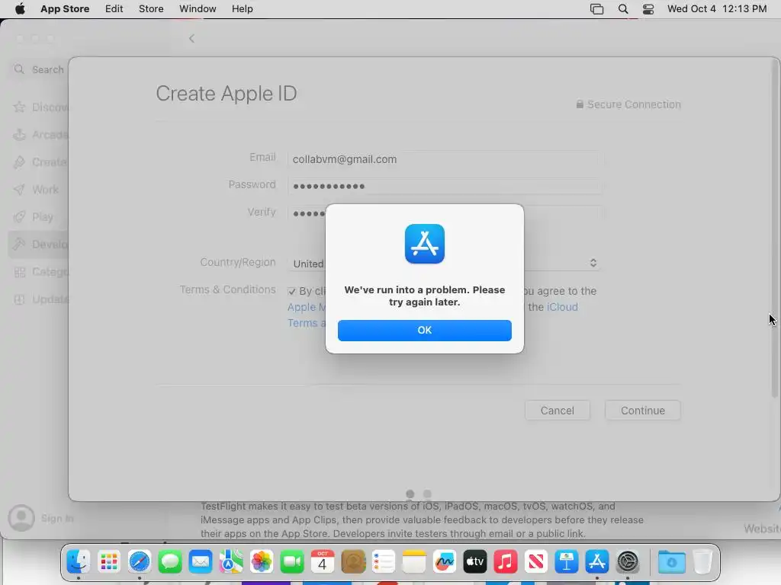Open the Edit menu
Screen dimensions: 781x585
point(114,9)
